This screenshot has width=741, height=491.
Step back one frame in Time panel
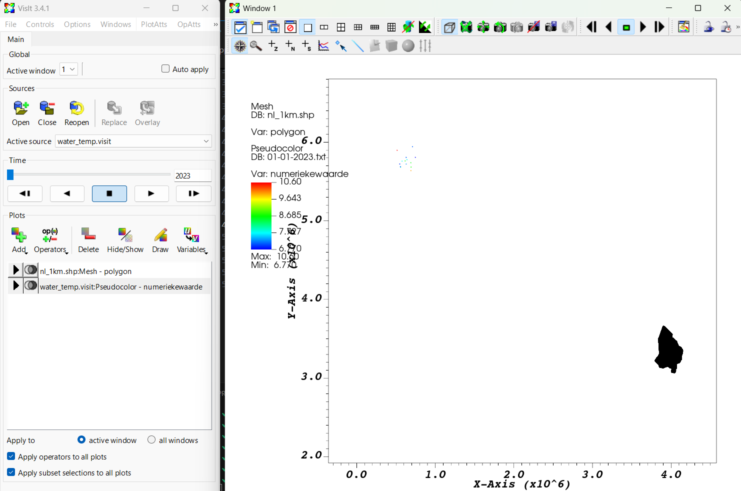click(x=25, y=193)
